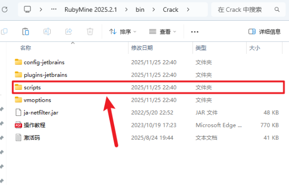
Task: Click the JAR 文件 type cell
Action: pyautogui.click(x=206, y=112)
